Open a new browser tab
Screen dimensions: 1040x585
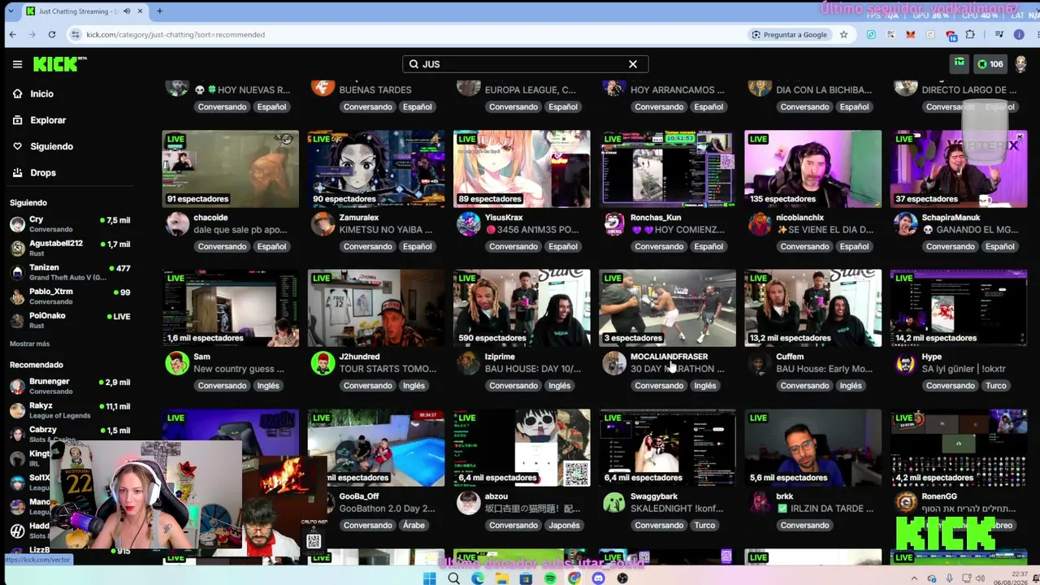159,11
